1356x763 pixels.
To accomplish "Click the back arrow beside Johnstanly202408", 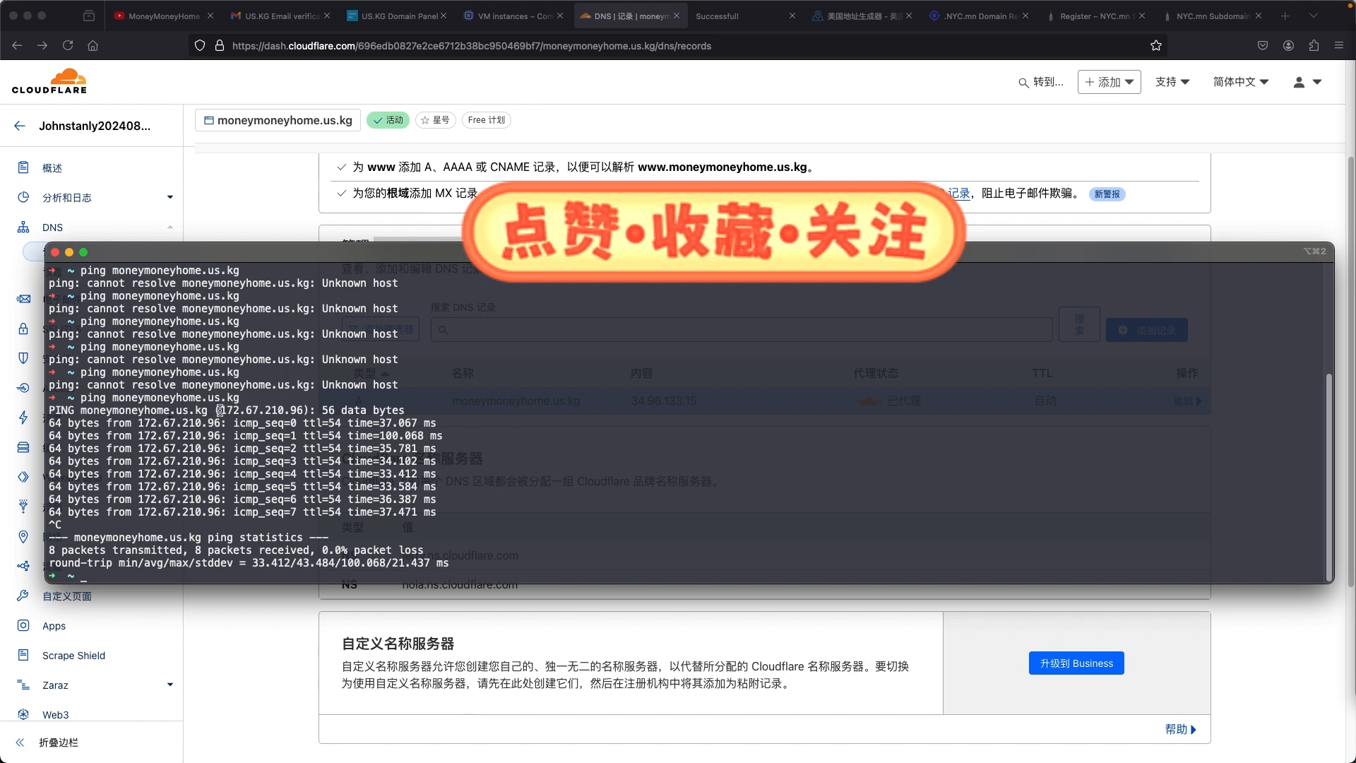I will [20, 126].
